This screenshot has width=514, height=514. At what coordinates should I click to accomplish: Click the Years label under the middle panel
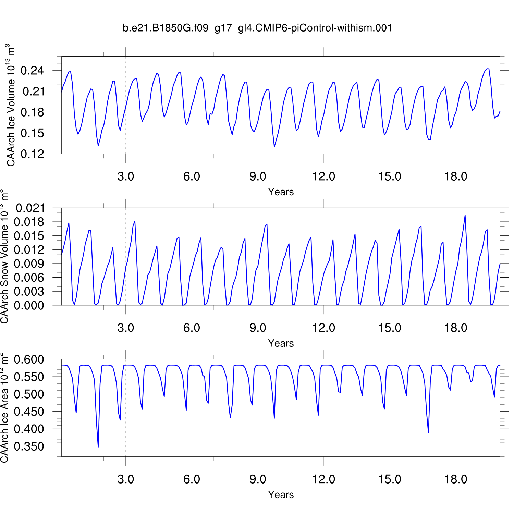tap(281, 343)
